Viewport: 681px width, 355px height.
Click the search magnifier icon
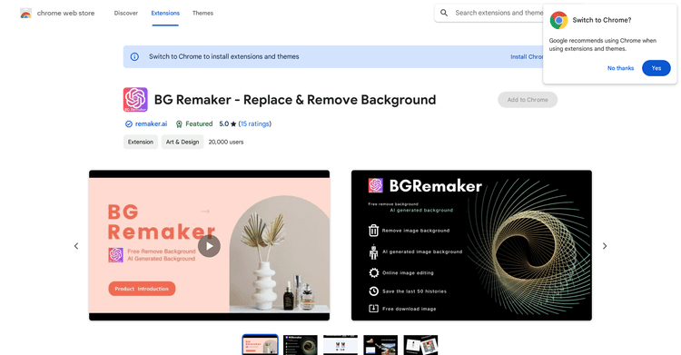click(x=444, y=13)
